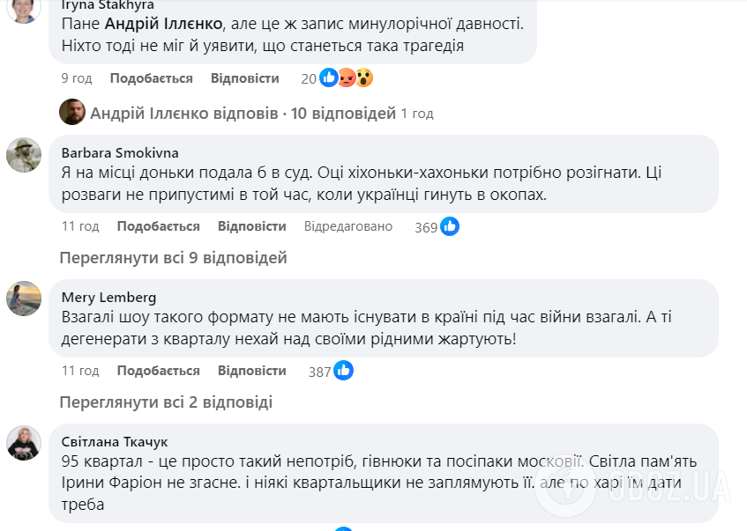Expand 'Переглянути всі 9 відповідей'
The width and height of the screenshot is (747, 531).
pos(173,258)
